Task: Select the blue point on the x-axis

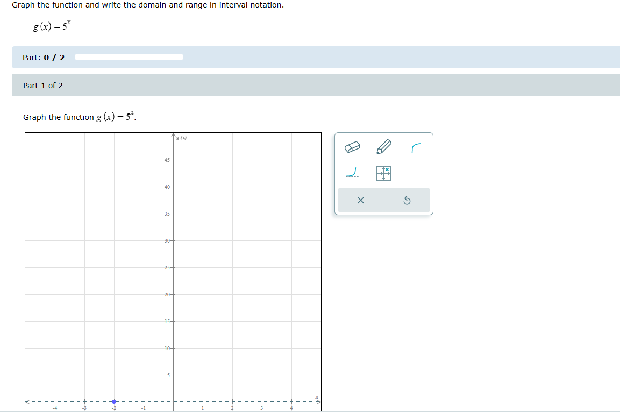Action: pyautogui.click(x=113, y=401)
